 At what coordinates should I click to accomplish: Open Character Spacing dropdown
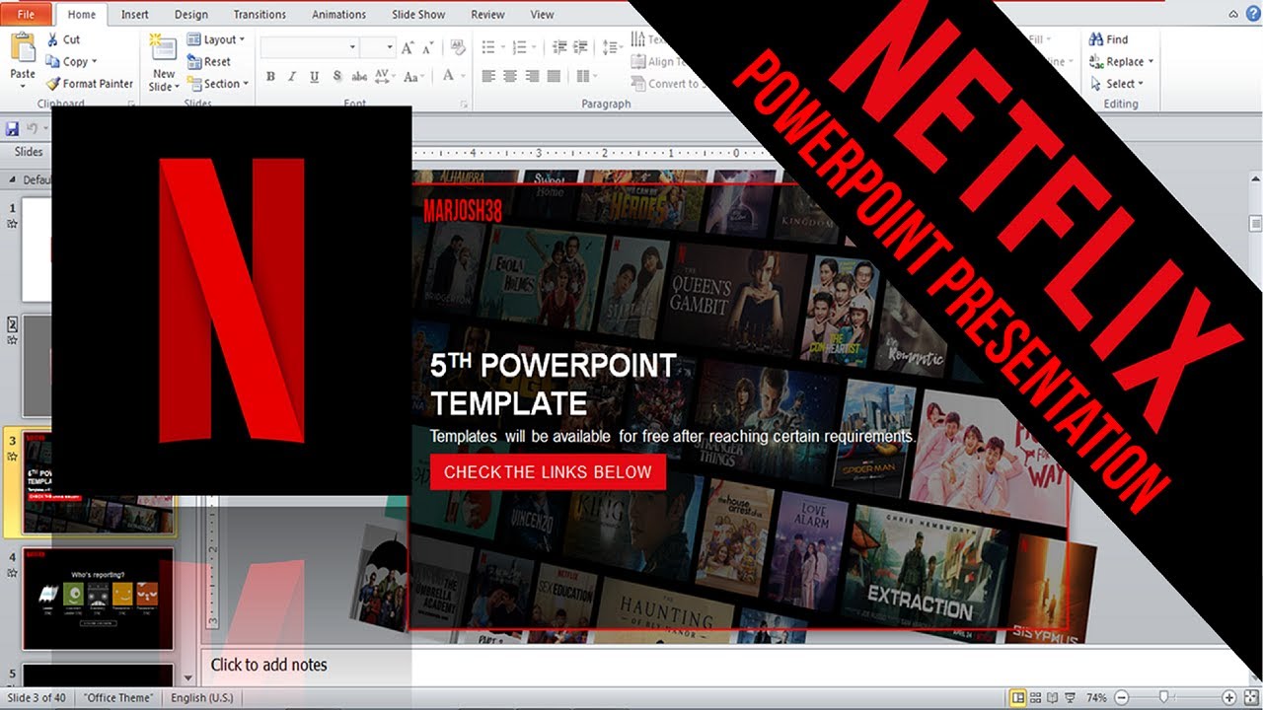click(x=386, y=76)
